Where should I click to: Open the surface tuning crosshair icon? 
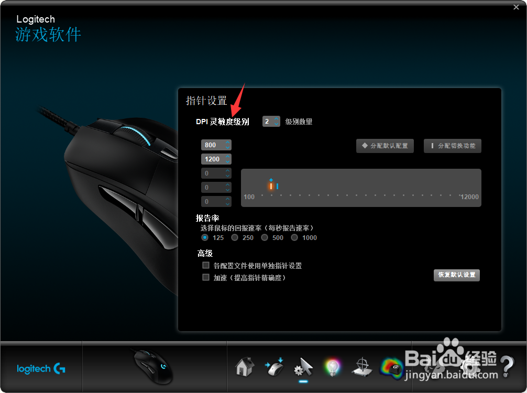[362, 367]
